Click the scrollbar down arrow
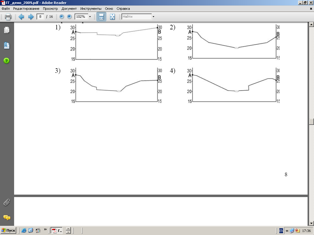314x235 pixels. coord(311,223)
